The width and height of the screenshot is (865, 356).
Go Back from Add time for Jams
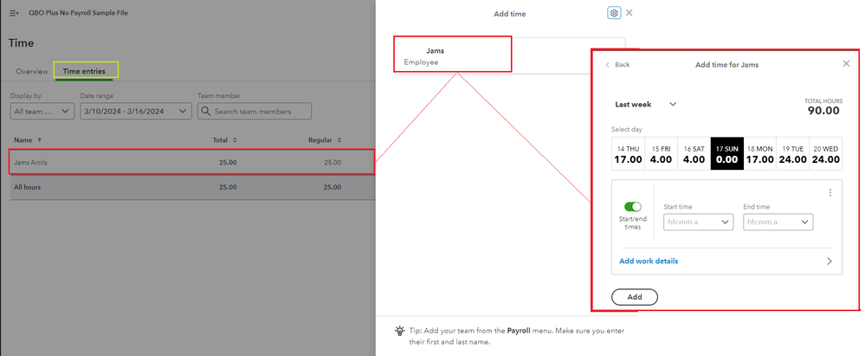616,65
